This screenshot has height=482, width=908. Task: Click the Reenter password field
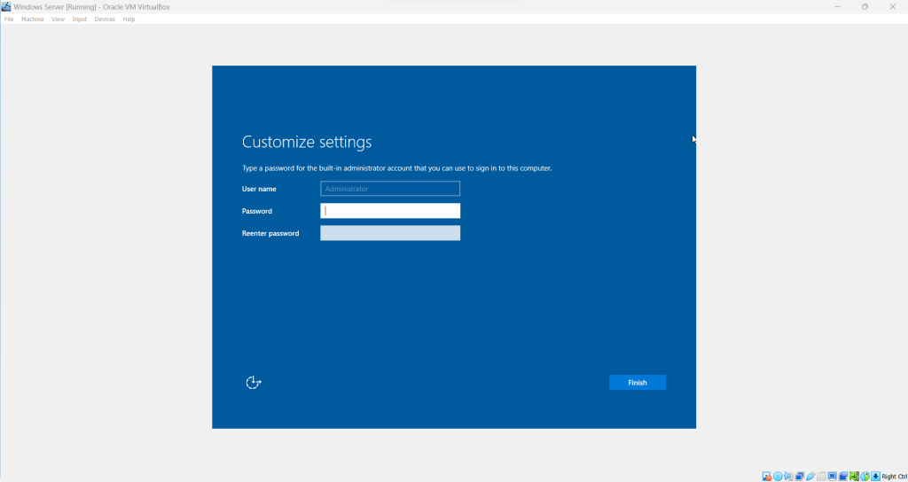pyautogui.click(x=390, y=233)
